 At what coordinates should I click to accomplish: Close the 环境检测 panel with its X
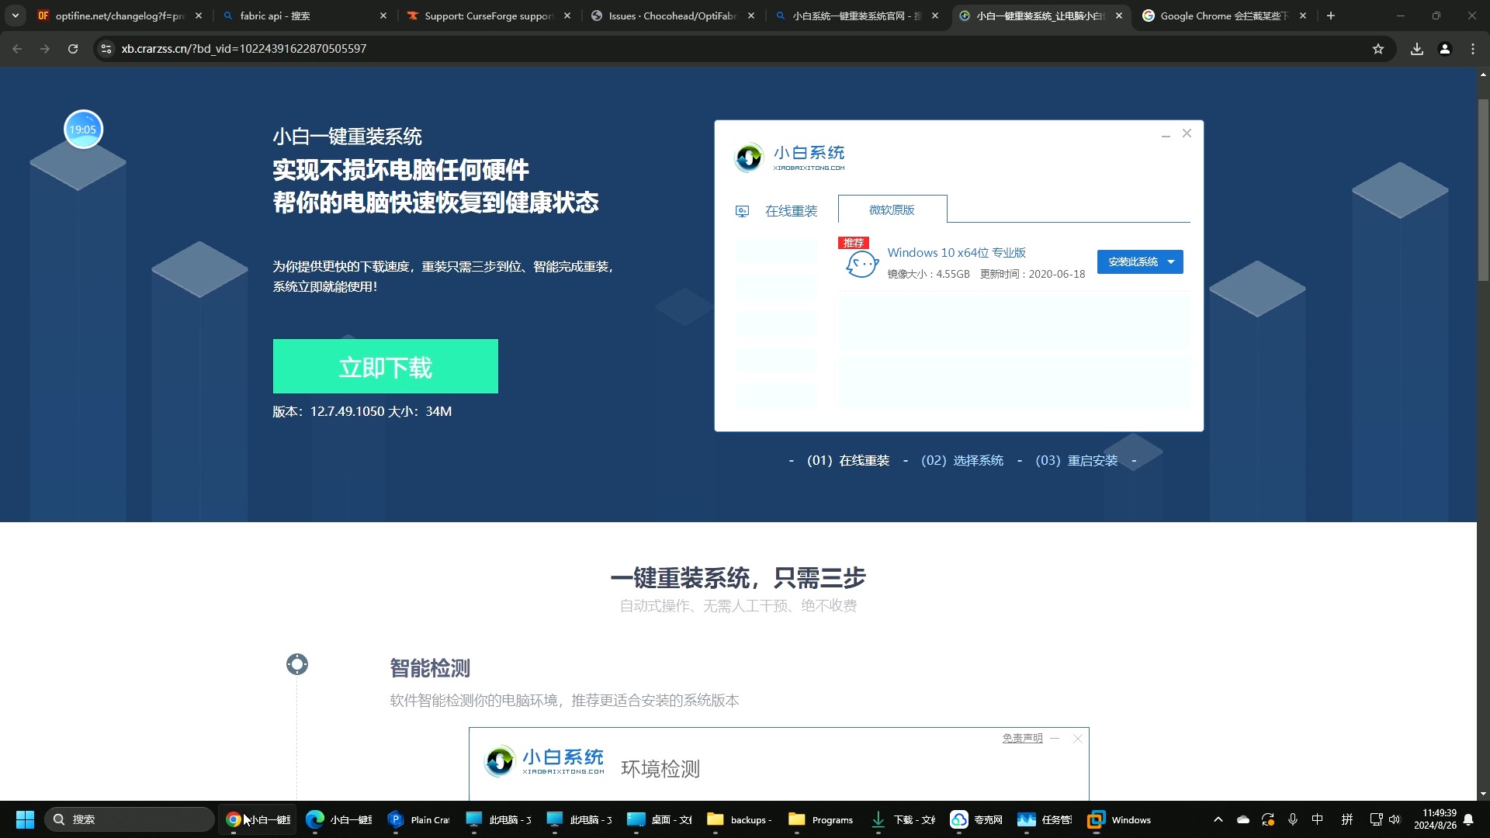(x=1077, y=739)
